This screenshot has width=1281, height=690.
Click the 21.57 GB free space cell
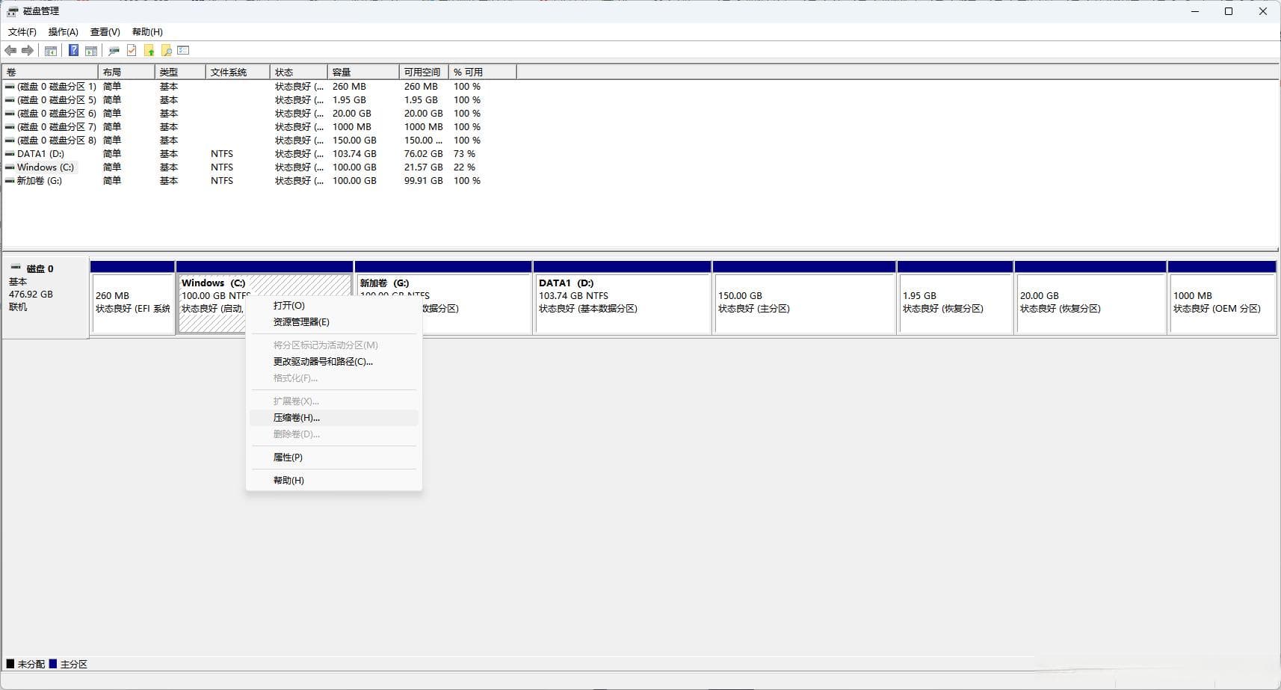point(423,167)
